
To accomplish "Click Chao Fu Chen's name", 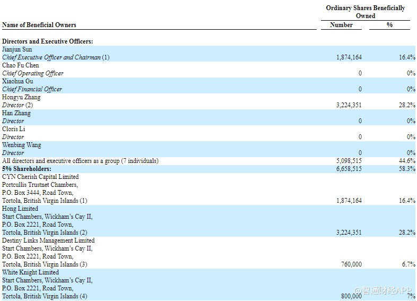I will [21, 65].
